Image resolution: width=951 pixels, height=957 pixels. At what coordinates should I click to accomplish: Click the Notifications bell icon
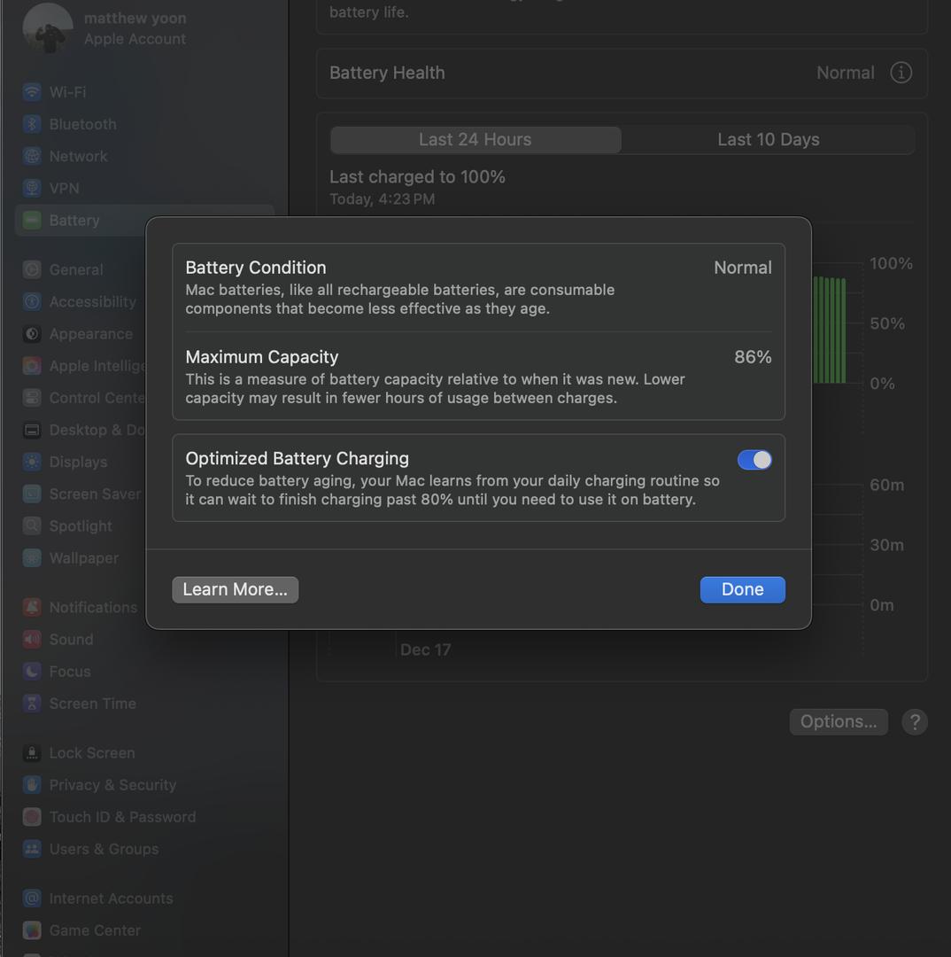tap(32, 607)
